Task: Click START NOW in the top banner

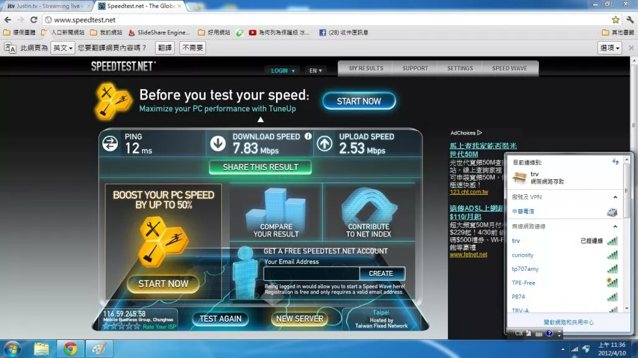Action: (359, 101)
